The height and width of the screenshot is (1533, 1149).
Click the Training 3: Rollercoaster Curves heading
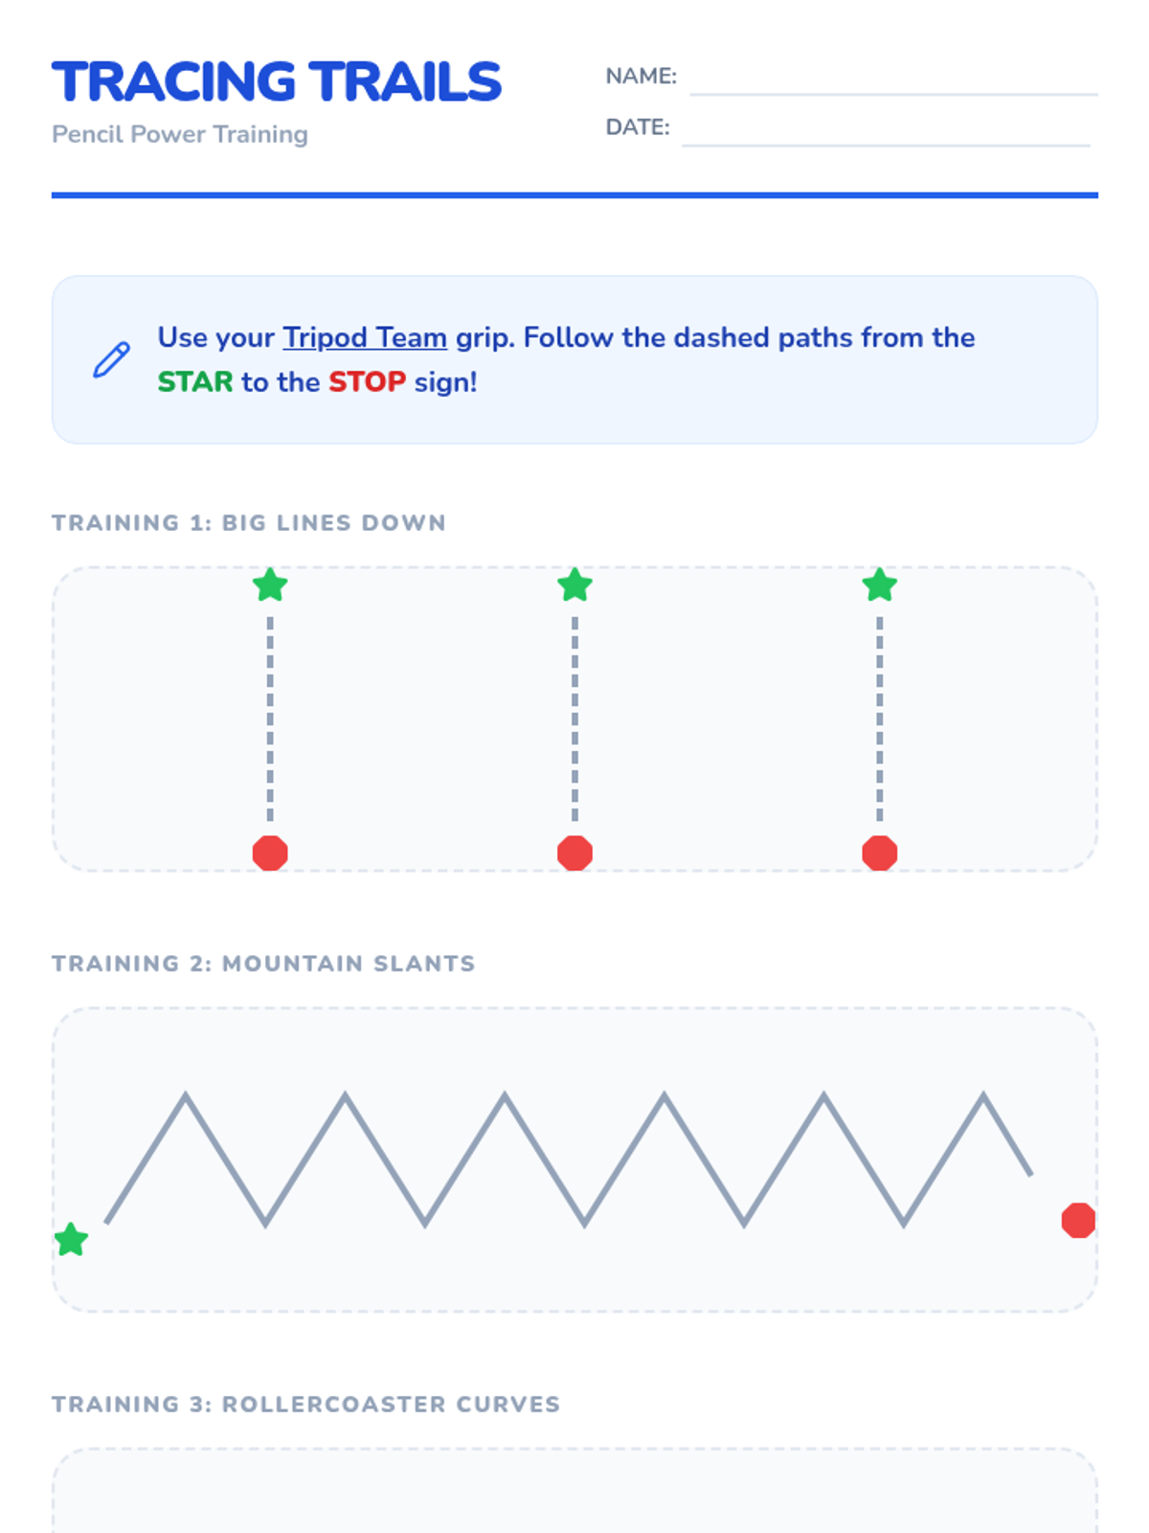[305, 1405]
